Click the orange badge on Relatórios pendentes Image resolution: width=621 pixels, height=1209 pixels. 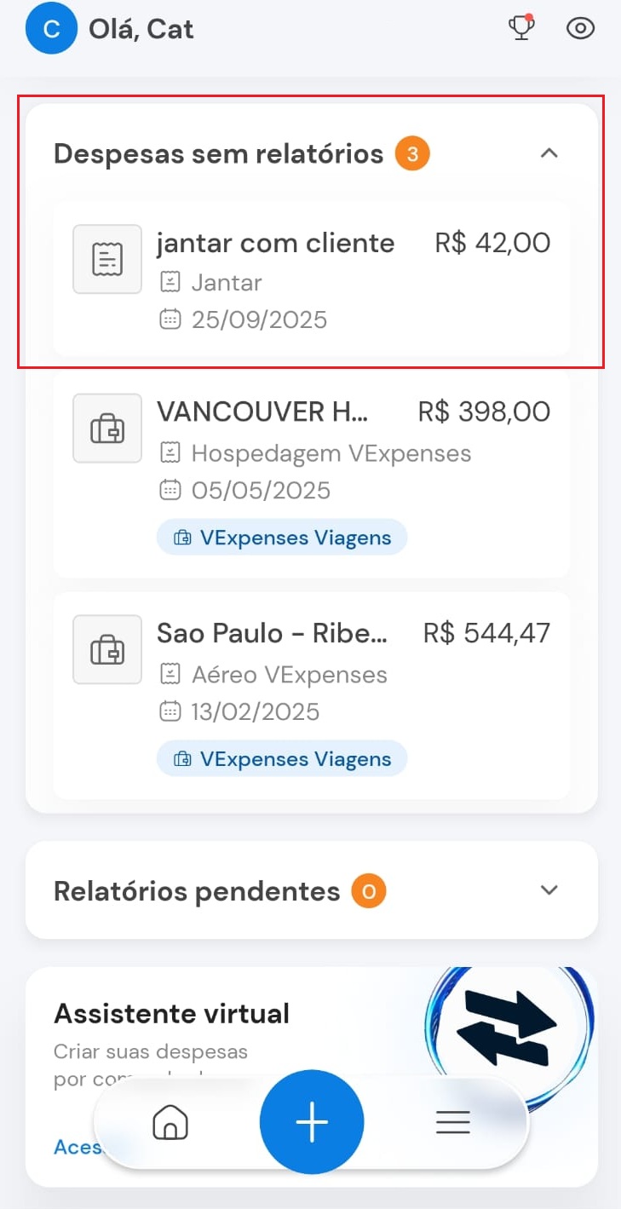(x=369, y=891)
